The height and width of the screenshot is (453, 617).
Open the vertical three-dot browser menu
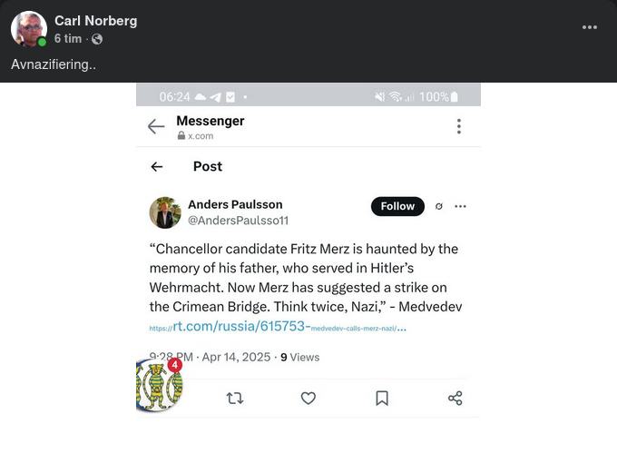point(458,126)
